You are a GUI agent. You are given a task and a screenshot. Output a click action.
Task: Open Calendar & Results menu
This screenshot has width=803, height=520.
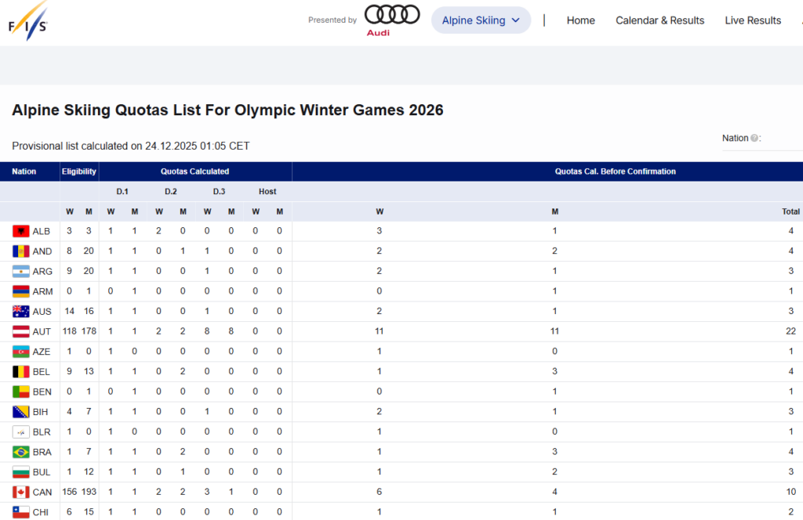[659, 20]
